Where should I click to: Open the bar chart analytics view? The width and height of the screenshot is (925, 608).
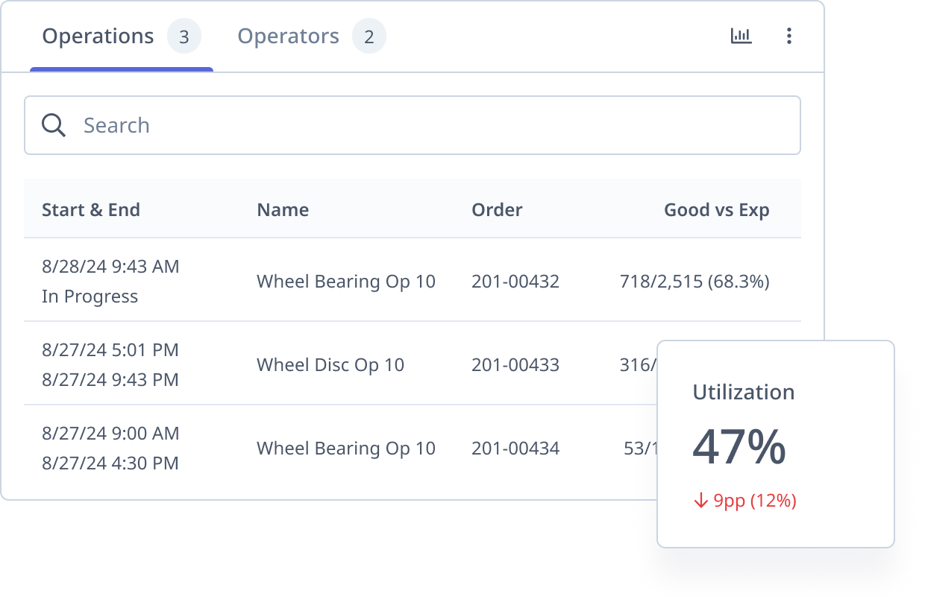[741, 35]
